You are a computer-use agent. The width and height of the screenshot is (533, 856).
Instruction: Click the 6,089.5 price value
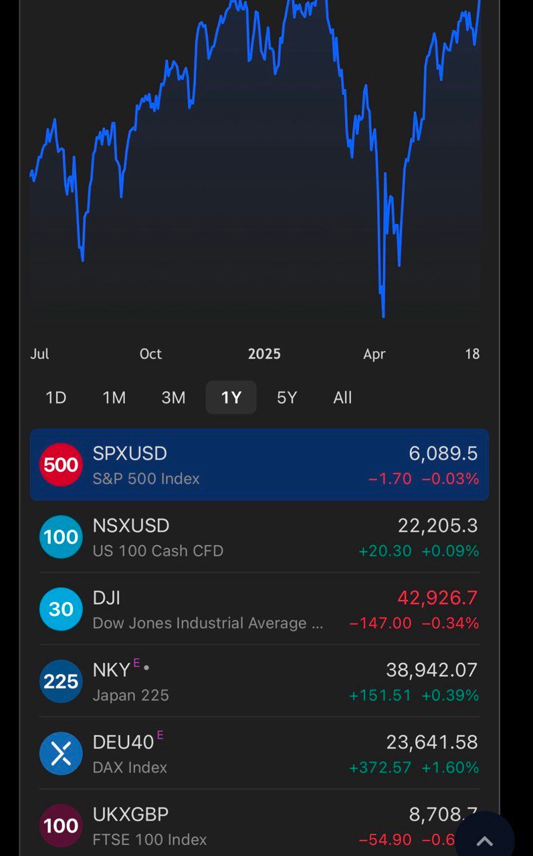[443, 453]
